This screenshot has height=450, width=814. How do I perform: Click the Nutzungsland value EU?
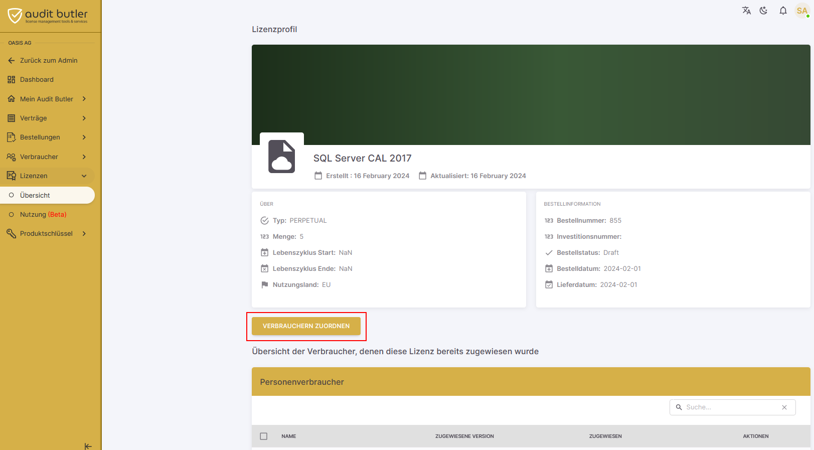pyautogui.click(x=326, y=285)
